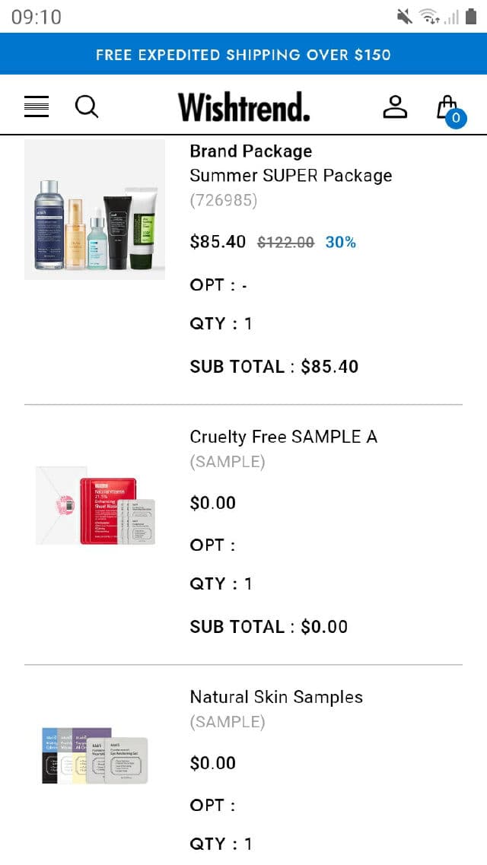
Task: Tap the search magnifier icon
Action: (x=87, y=107)
